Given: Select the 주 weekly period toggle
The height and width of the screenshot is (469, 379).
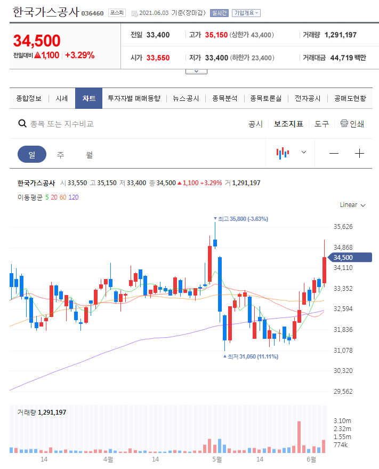Looking at the screenshot, I should click(61, 155).
